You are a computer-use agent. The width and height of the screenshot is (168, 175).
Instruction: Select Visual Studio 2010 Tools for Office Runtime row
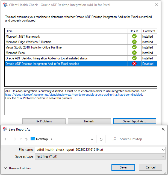tap(81, 47)
